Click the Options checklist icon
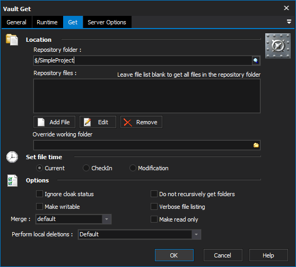This screenshot has width=296, height=267. [12, 180]
